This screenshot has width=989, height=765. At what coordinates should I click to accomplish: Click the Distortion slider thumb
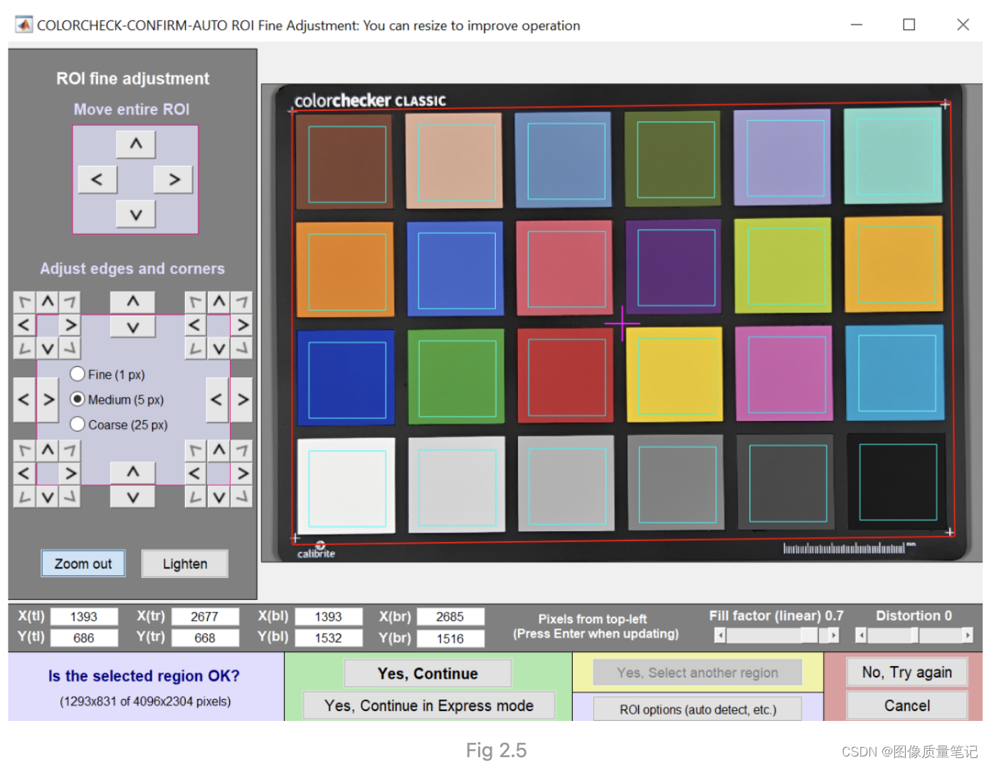click(914, 635)
